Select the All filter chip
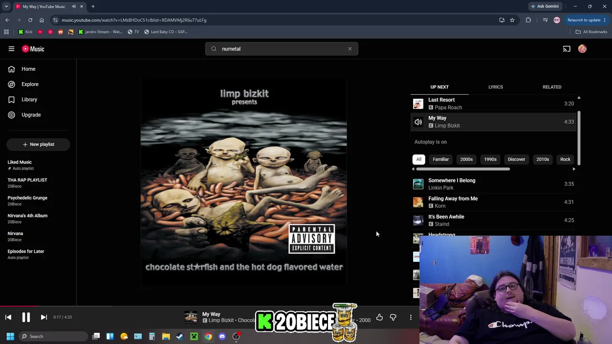The height and width of the screenshot is (344, 612). pos(419,159)
